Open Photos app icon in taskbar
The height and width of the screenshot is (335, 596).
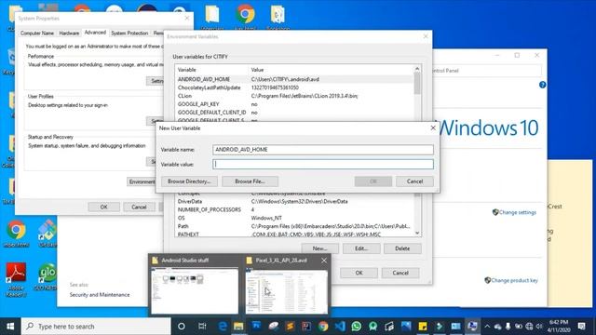click(406, 327)
